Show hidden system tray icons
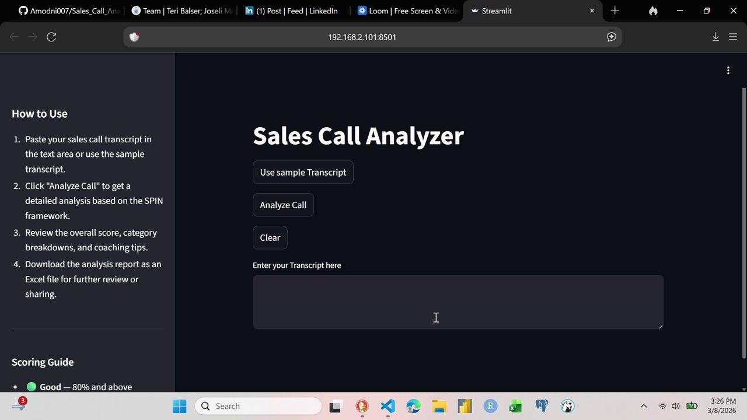747x420 pixels. point(644,406)
